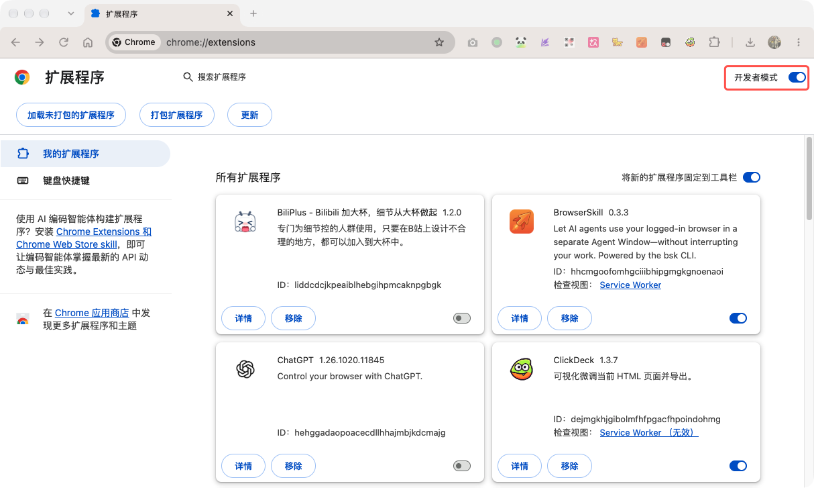
Task: Open the puzzle-piece Extensions menu
Action: click(x=714, y=42)
